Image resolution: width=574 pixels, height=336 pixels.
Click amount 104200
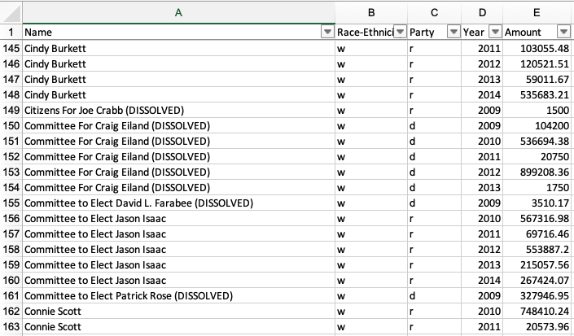(x=537, y=126)
